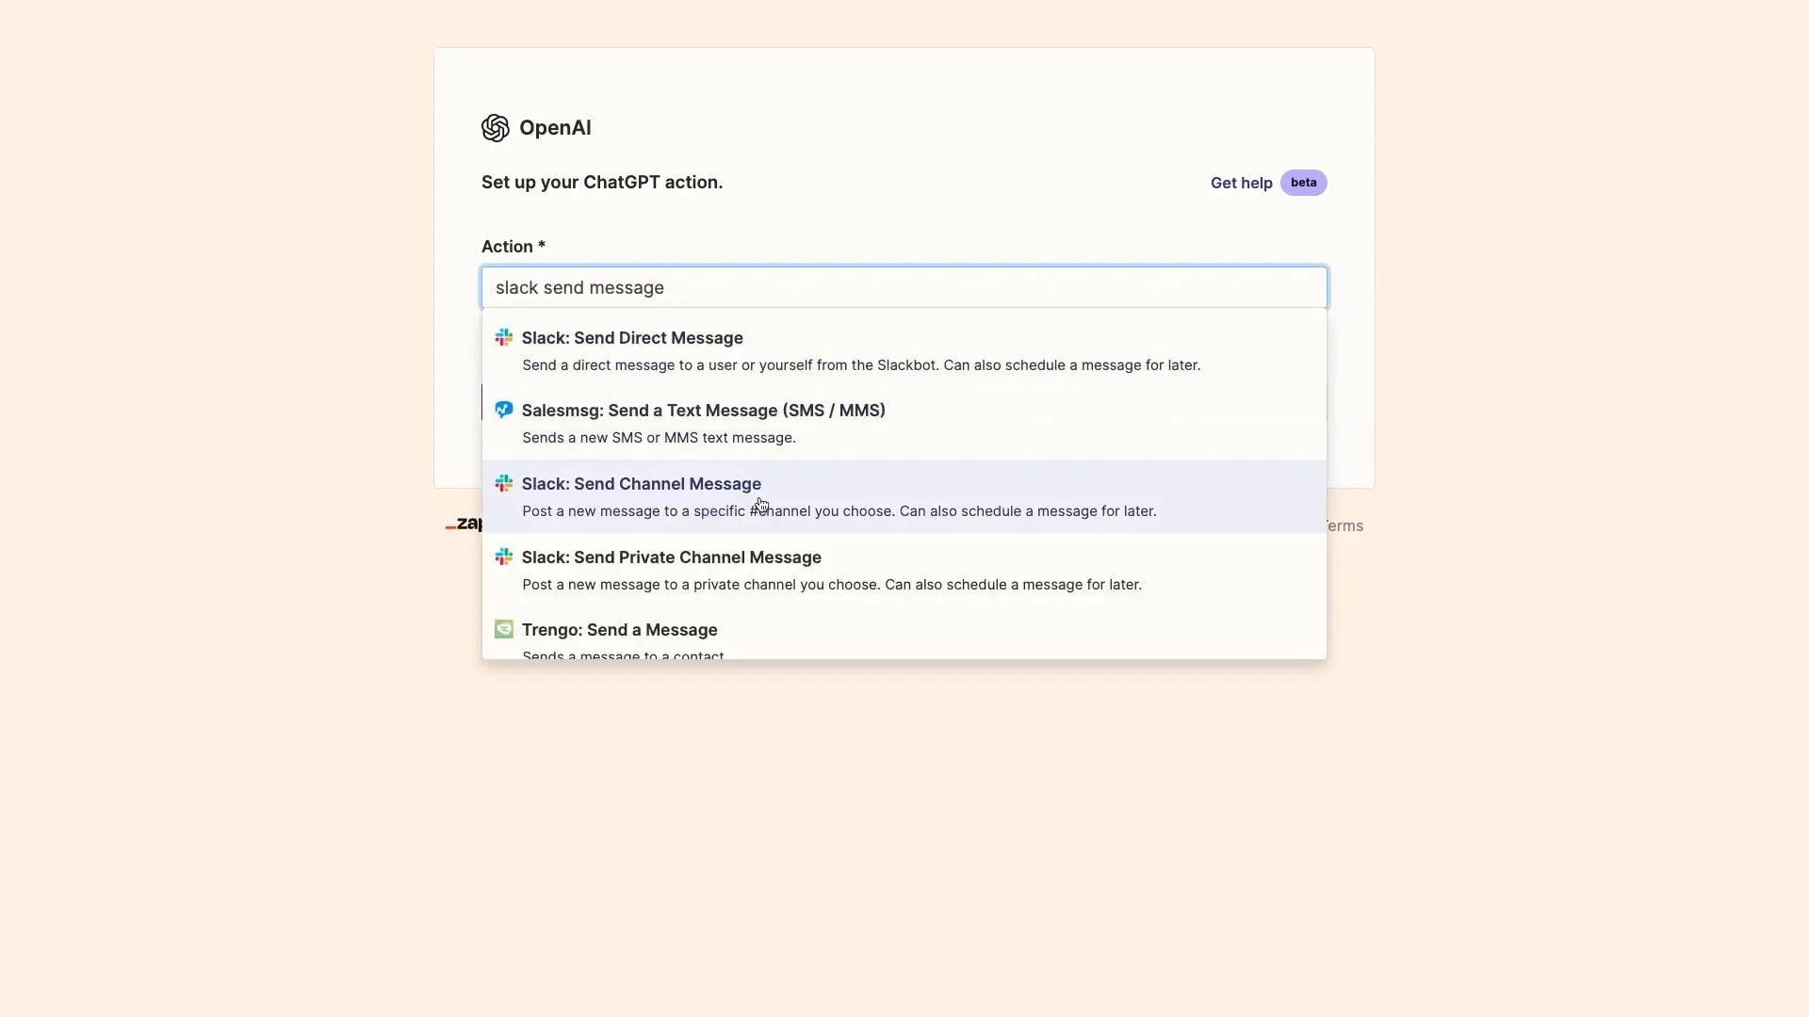
Task: Click the OpenAI title text
Action: [x=556, y=128]
